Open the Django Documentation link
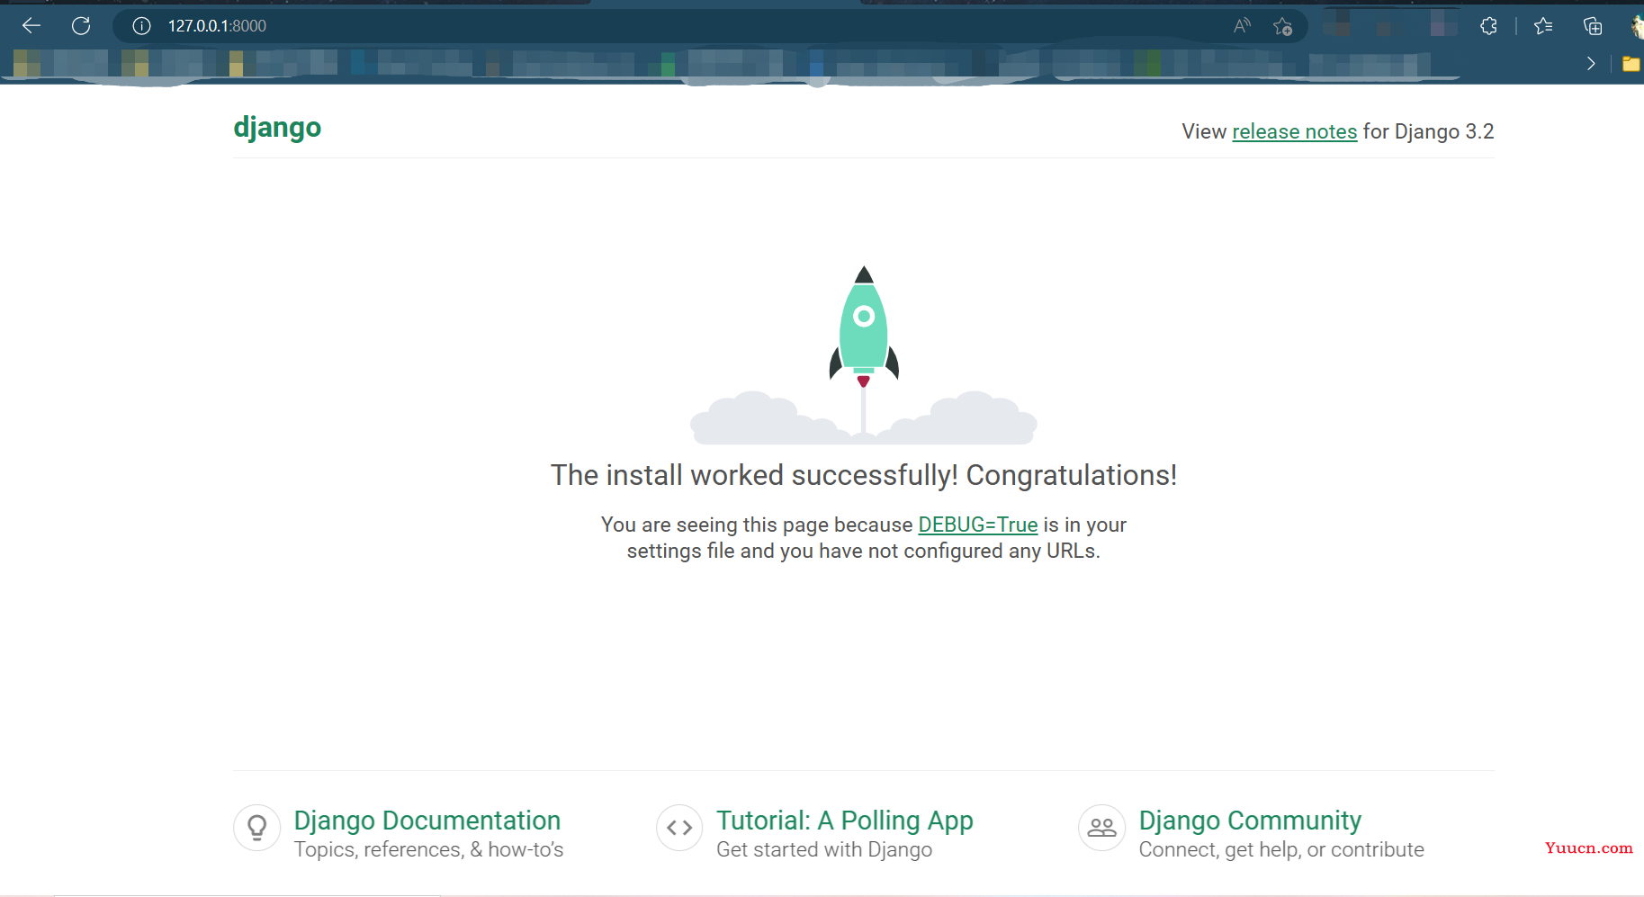 pyautogui.click(x=427, y=821)
